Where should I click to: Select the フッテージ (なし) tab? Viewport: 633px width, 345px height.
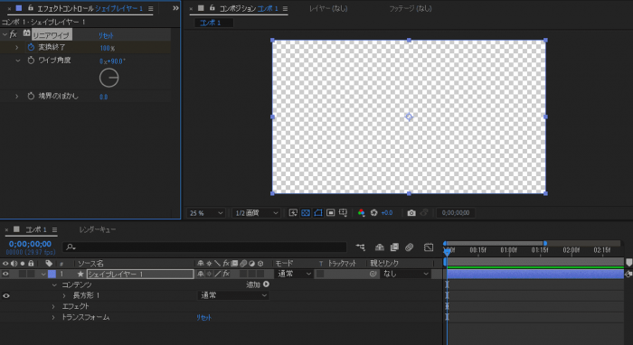(x=411, y=8)
